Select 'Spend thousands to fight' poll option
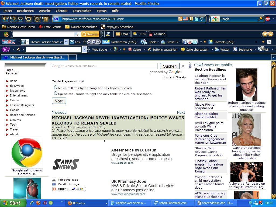Viewport: 276px width, 207px height. pos(56,93)
